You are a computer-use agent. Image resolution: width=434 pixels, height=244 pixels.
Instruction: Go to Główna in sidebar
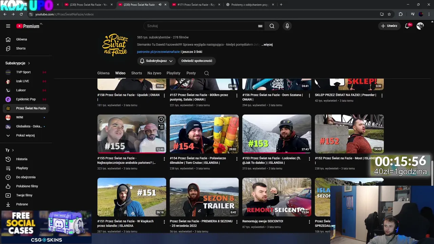point(26,39)
